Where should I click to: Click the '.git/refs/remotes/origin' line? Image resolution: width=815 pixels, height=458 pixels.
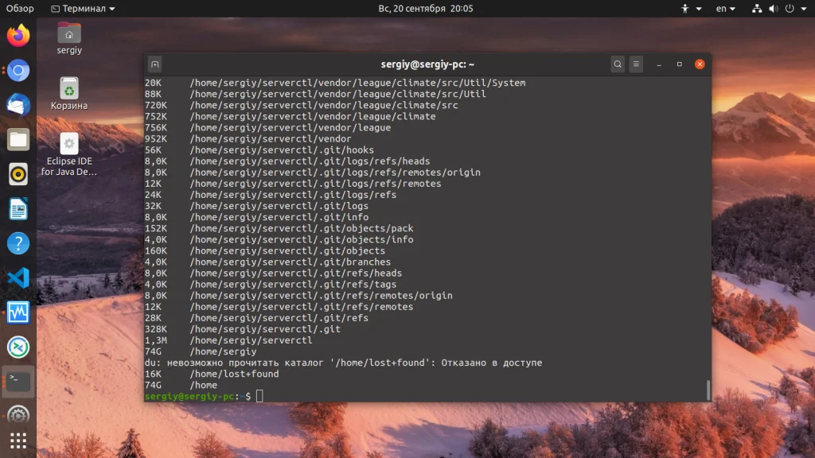(x=298, y=296)
